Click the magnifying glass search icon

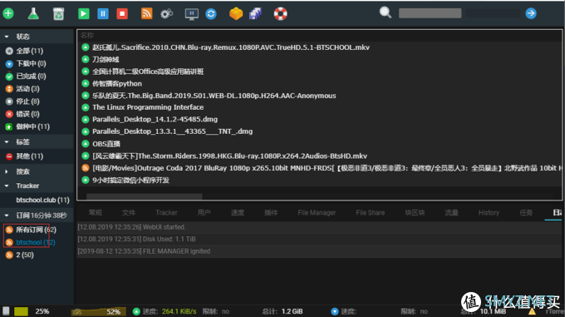coord(386,12)
